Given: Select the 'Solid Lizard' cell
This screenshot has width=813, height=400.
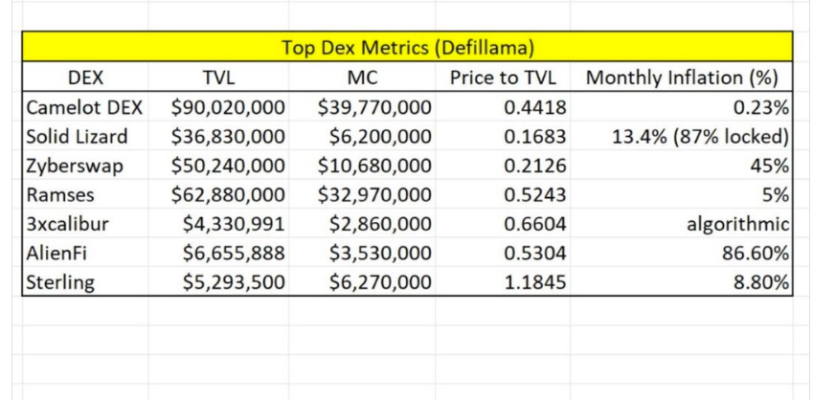Looking at the screenshot, I should coord(85,136).
